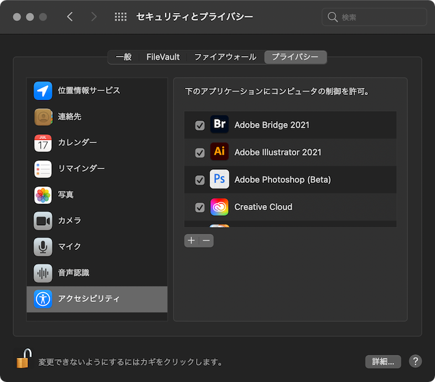Viewport: 435px width, 382px height.
Task: Select the プライバシー tab
Action: [x=295, y=57]
